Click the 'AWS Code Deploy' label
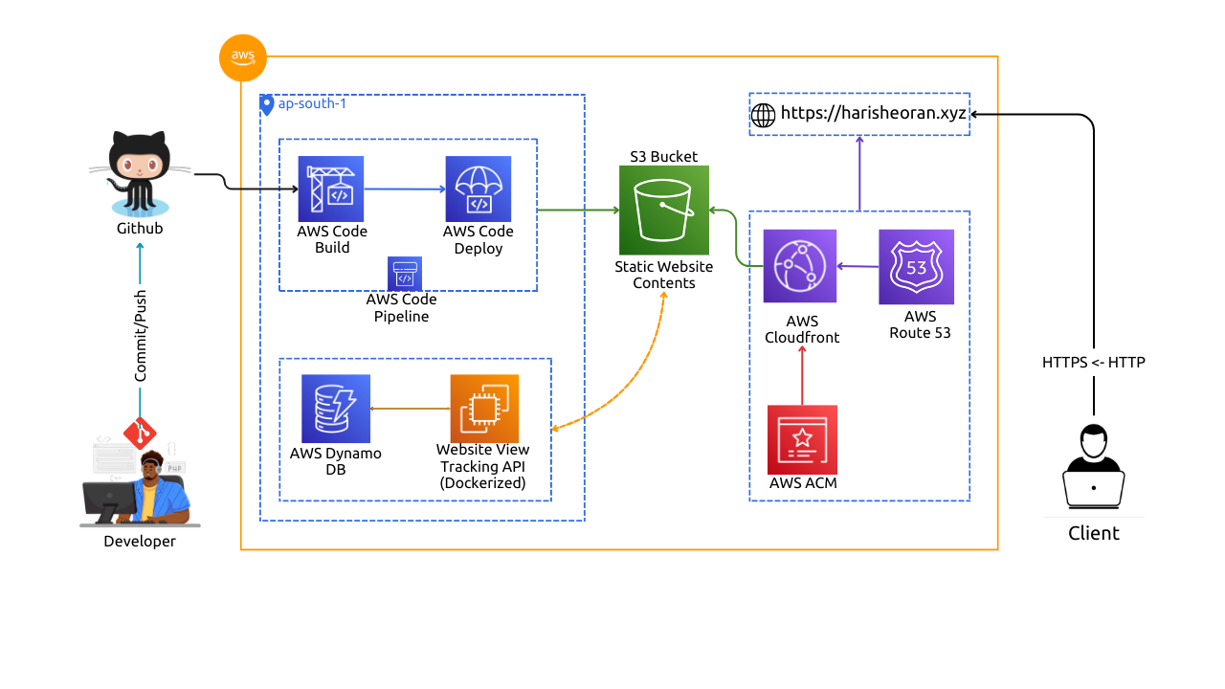Image resolution: width=1225 pixels, height=689 pixels. (479, 239)
